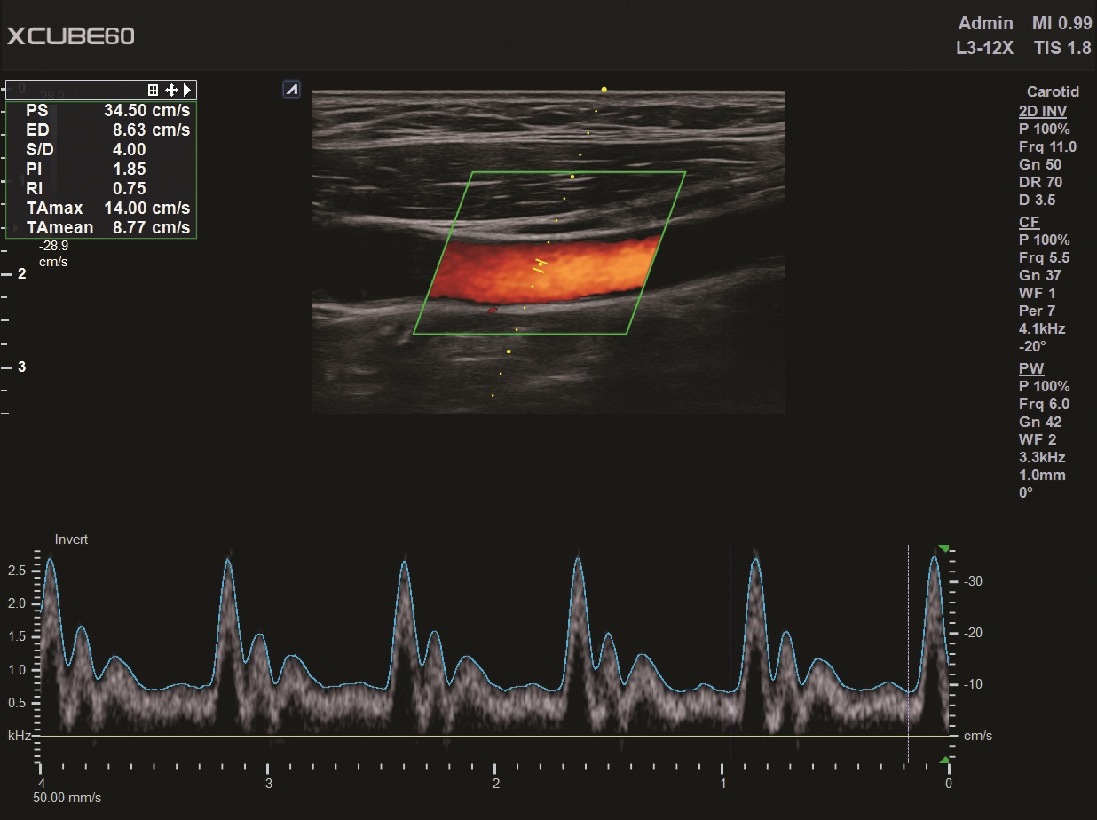Click the L3-12X probe label

point(984,48)
